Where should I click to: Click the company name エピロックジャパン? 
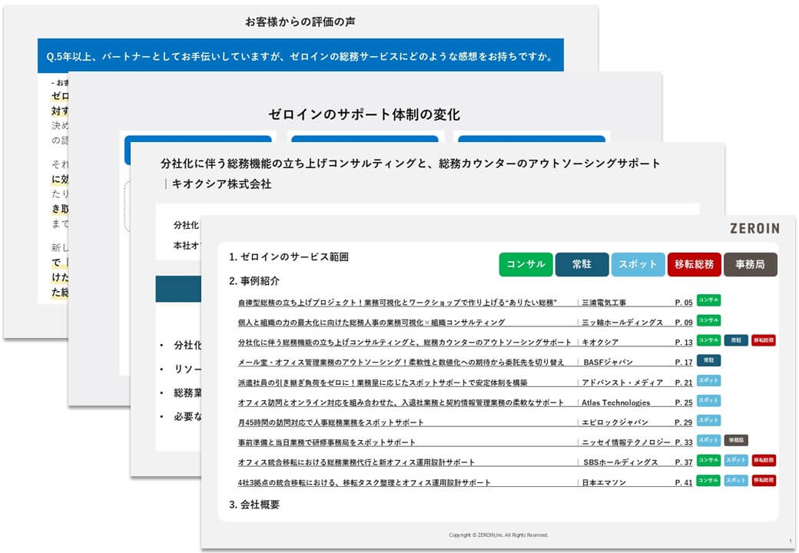point(615,422)
